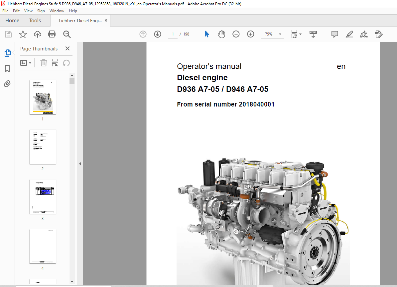Viewport: 397px width, 287px height.
Task: Delete selected page with trash icon
Action: 44,63
